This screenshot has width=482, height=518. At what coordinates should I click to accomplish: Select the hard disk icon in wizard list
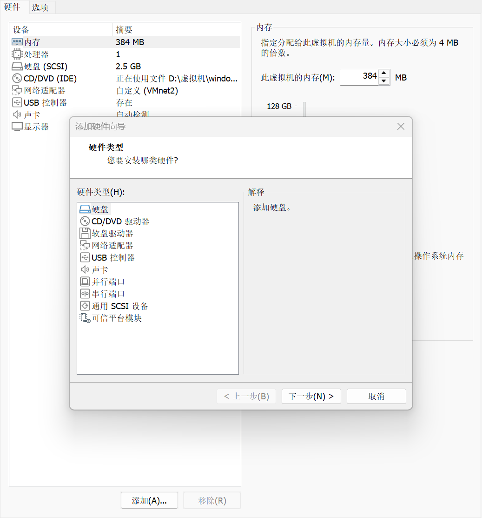click(85, 209)
